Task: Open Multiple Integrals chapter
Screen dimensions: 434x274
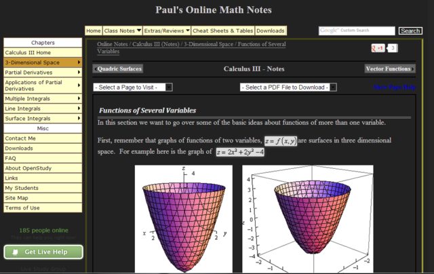Action: pyautogui.click(x=43, y=98)
